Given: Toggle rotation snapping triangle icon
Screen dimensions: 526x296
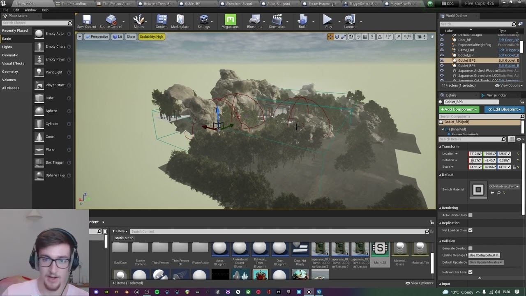Looking at the screenshot, I should 381,37.
